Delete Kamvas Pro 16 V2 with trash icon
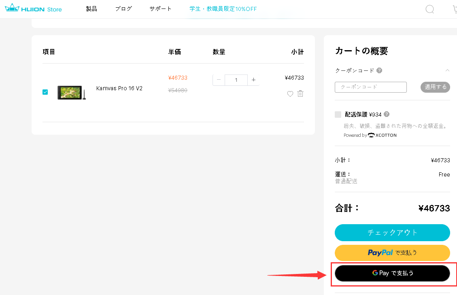The image size is (457, 295). coord(300,93)
